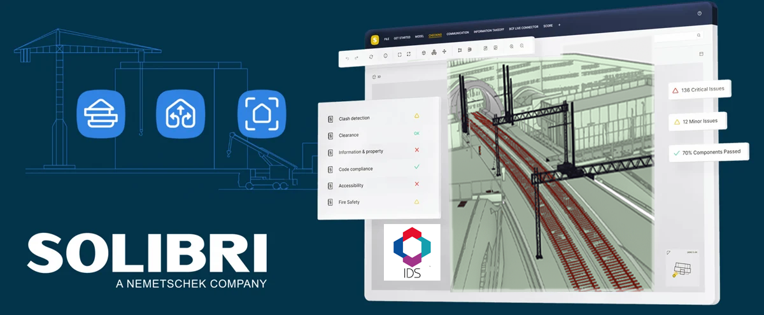Click the zoom-out magnifier icon
764x315 pixels.
522,46
